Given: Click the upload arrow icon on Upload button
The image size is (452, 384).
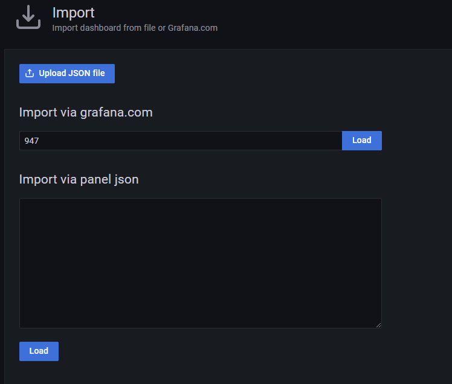Looking at the screenshot, I should pyautogui.click(x=30, y=74).
